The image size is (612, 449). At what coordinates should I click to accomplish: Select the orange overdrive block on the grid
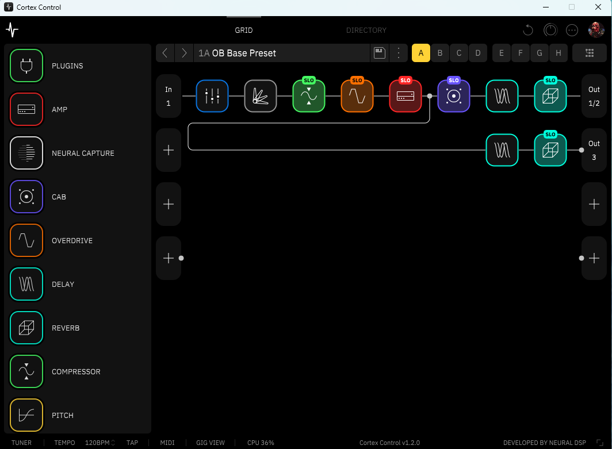coord(357,96)
